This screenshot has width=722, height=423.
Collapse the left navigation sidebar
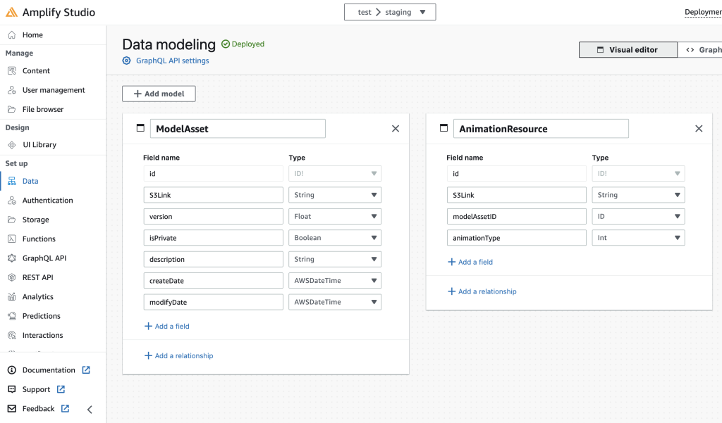[89, 408]
